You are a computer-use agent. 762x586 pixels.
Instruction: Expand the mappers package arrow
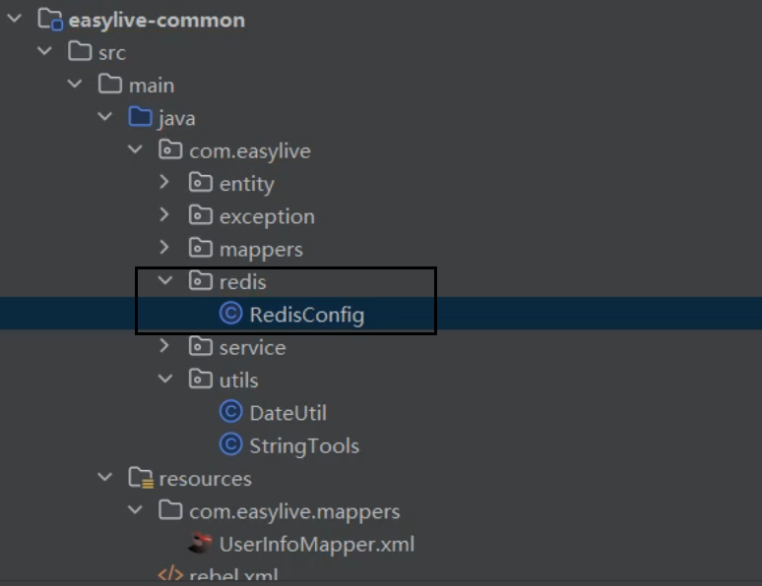pyautogui.click(x=164, y=249)
